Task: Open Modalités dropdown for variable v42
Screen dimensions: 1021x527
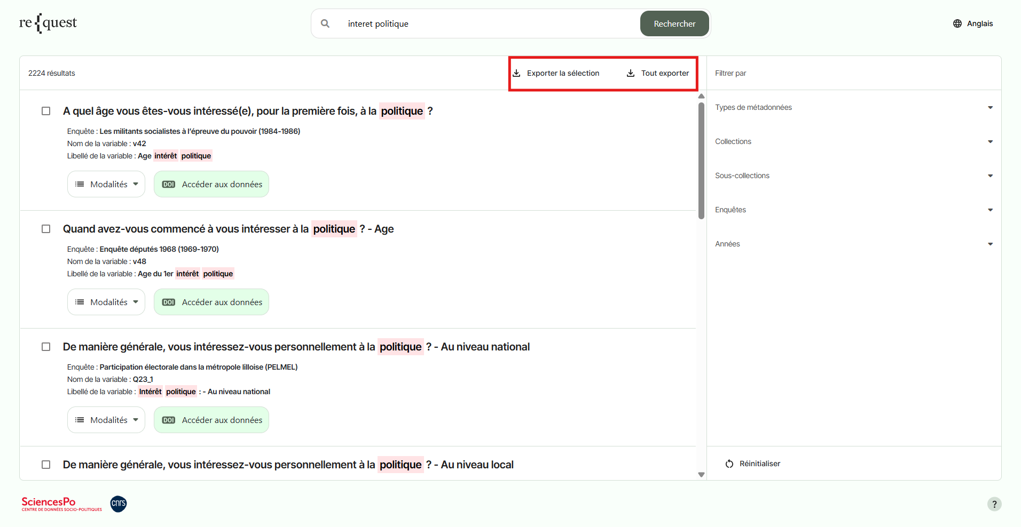Action: (106, 184)
